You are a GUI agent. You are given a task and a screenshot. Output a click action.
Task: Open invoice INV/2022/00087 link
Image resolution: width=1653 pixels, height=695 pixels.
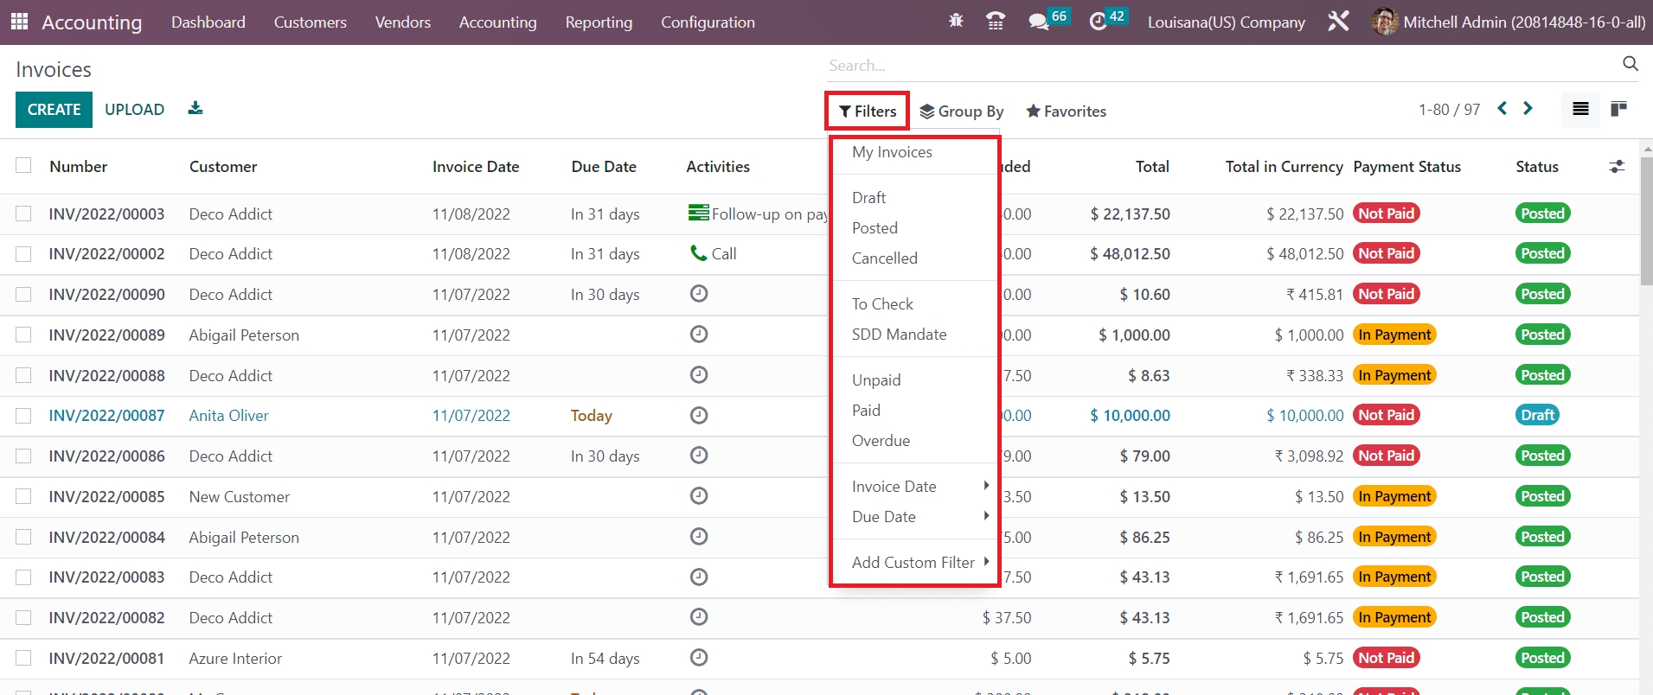pyautogui.click(x=106, y=416)
